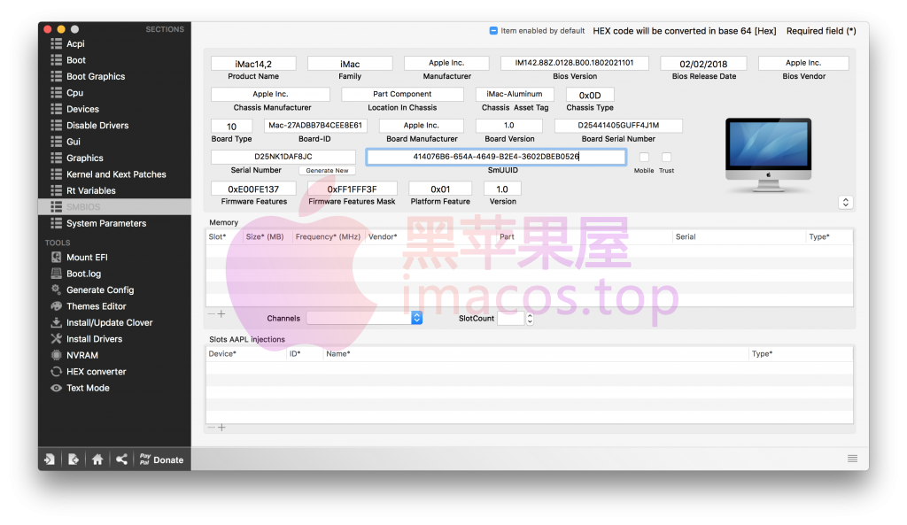
Task: Open System Parameters section
Action: coord(114,223)
